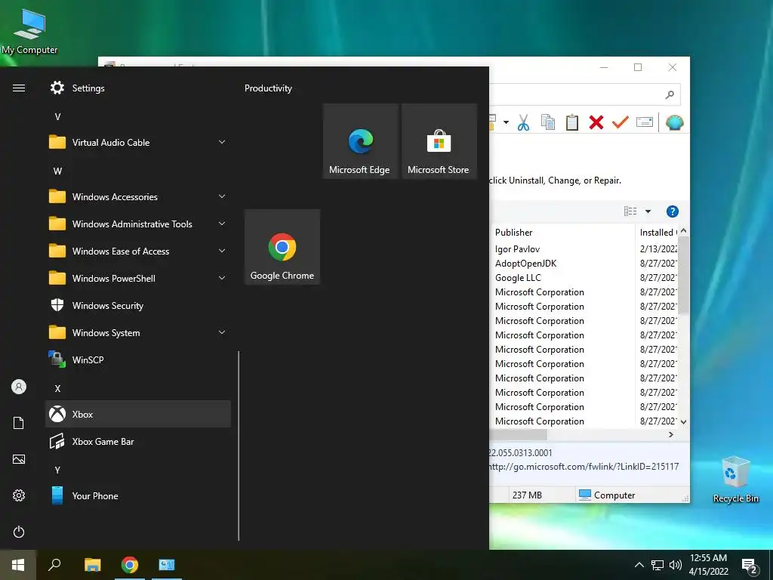The image size is (773, 580).
Task: Open the network tray icon
Action: point(658,565)
